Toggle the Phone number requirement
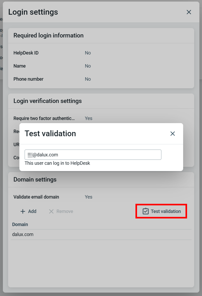Screen dimensions: 202x296 [x=88, y=79]
